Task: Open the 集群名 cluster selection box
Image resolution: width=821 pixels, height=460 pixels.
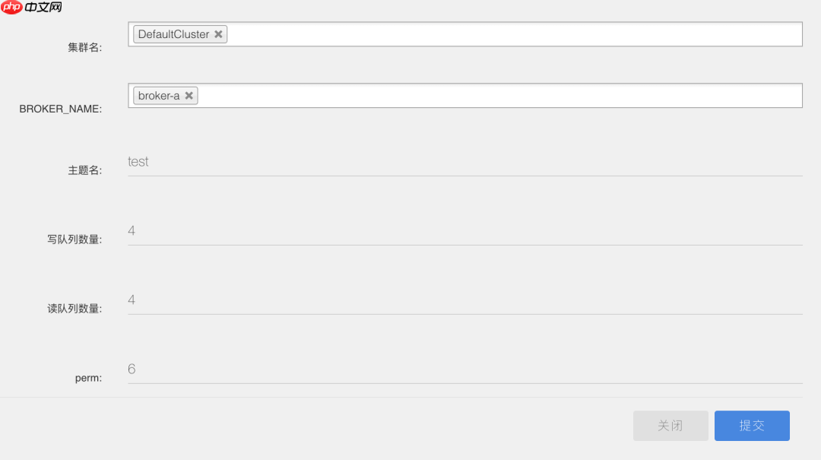Action: point(465,34)
